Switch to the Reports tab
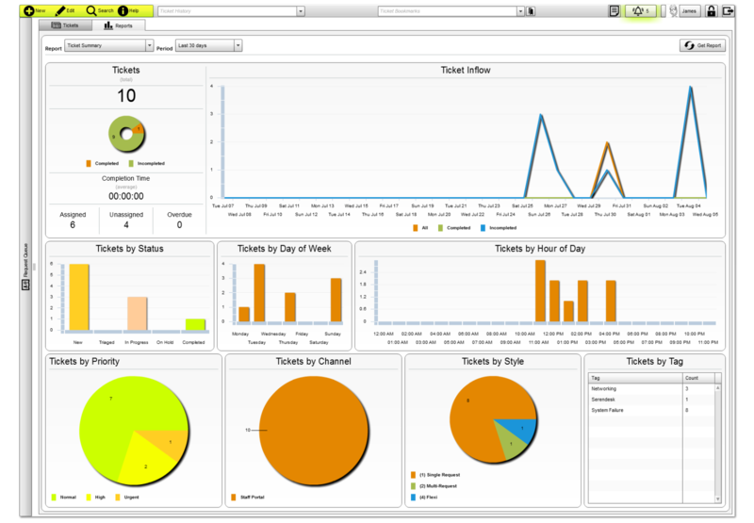Viewport: 754px width, 523px height. pos(119,25)
